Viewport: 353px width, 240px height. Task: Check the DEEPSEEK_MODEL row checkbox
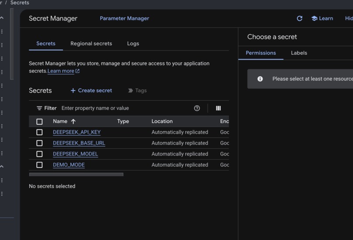[39, 154]
